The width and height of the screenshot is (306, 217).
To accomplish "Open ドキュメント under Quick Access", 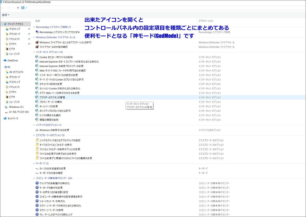I will coord(14,39).
